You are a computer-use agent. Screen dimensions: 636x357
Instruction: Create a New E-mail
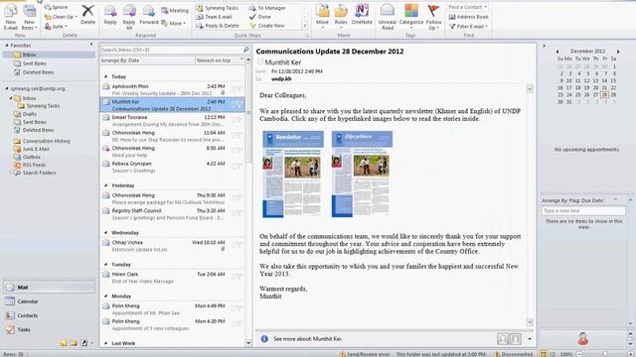[x=11, y=18]
